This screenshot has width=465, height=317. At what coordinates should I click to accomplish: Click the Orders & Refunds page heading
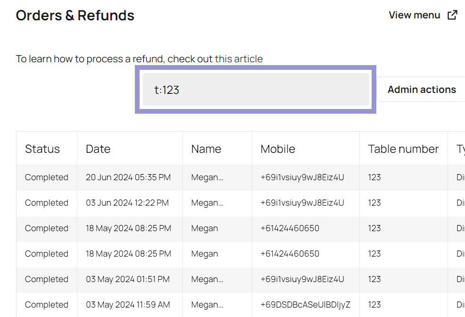pyautogui.click(x=75, y=16)
